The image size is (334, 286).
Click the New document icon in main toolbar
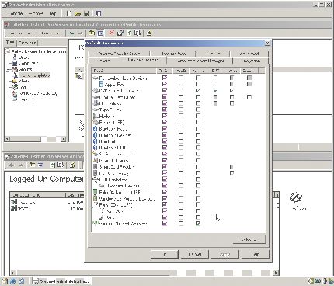point(69,13)
